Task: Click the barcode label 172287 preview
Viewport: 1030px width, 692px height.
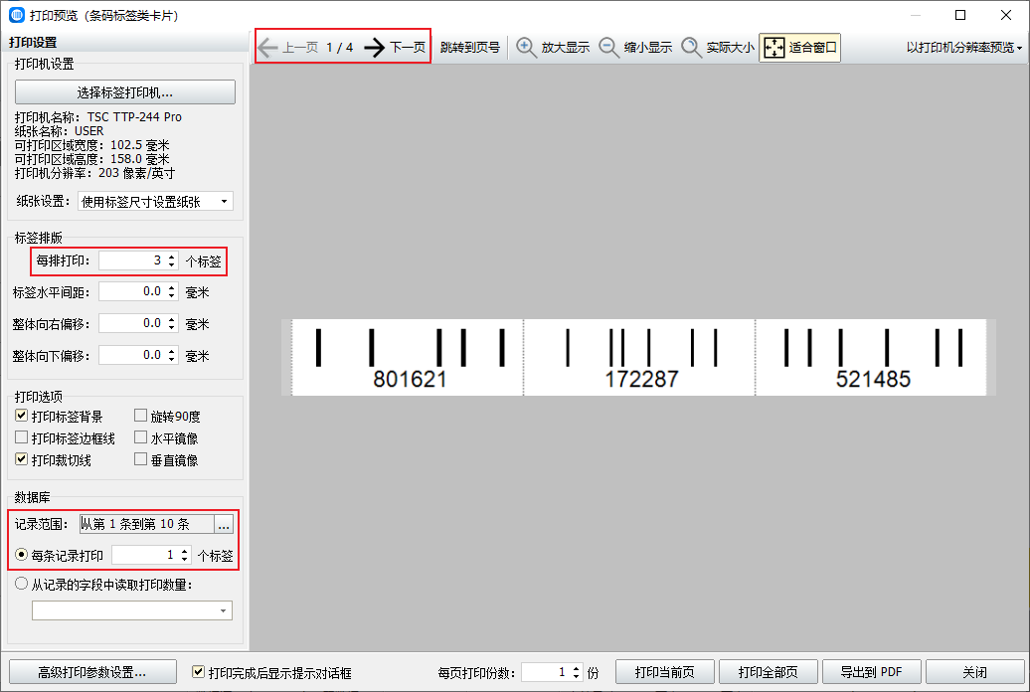Action: coord(640,358)
